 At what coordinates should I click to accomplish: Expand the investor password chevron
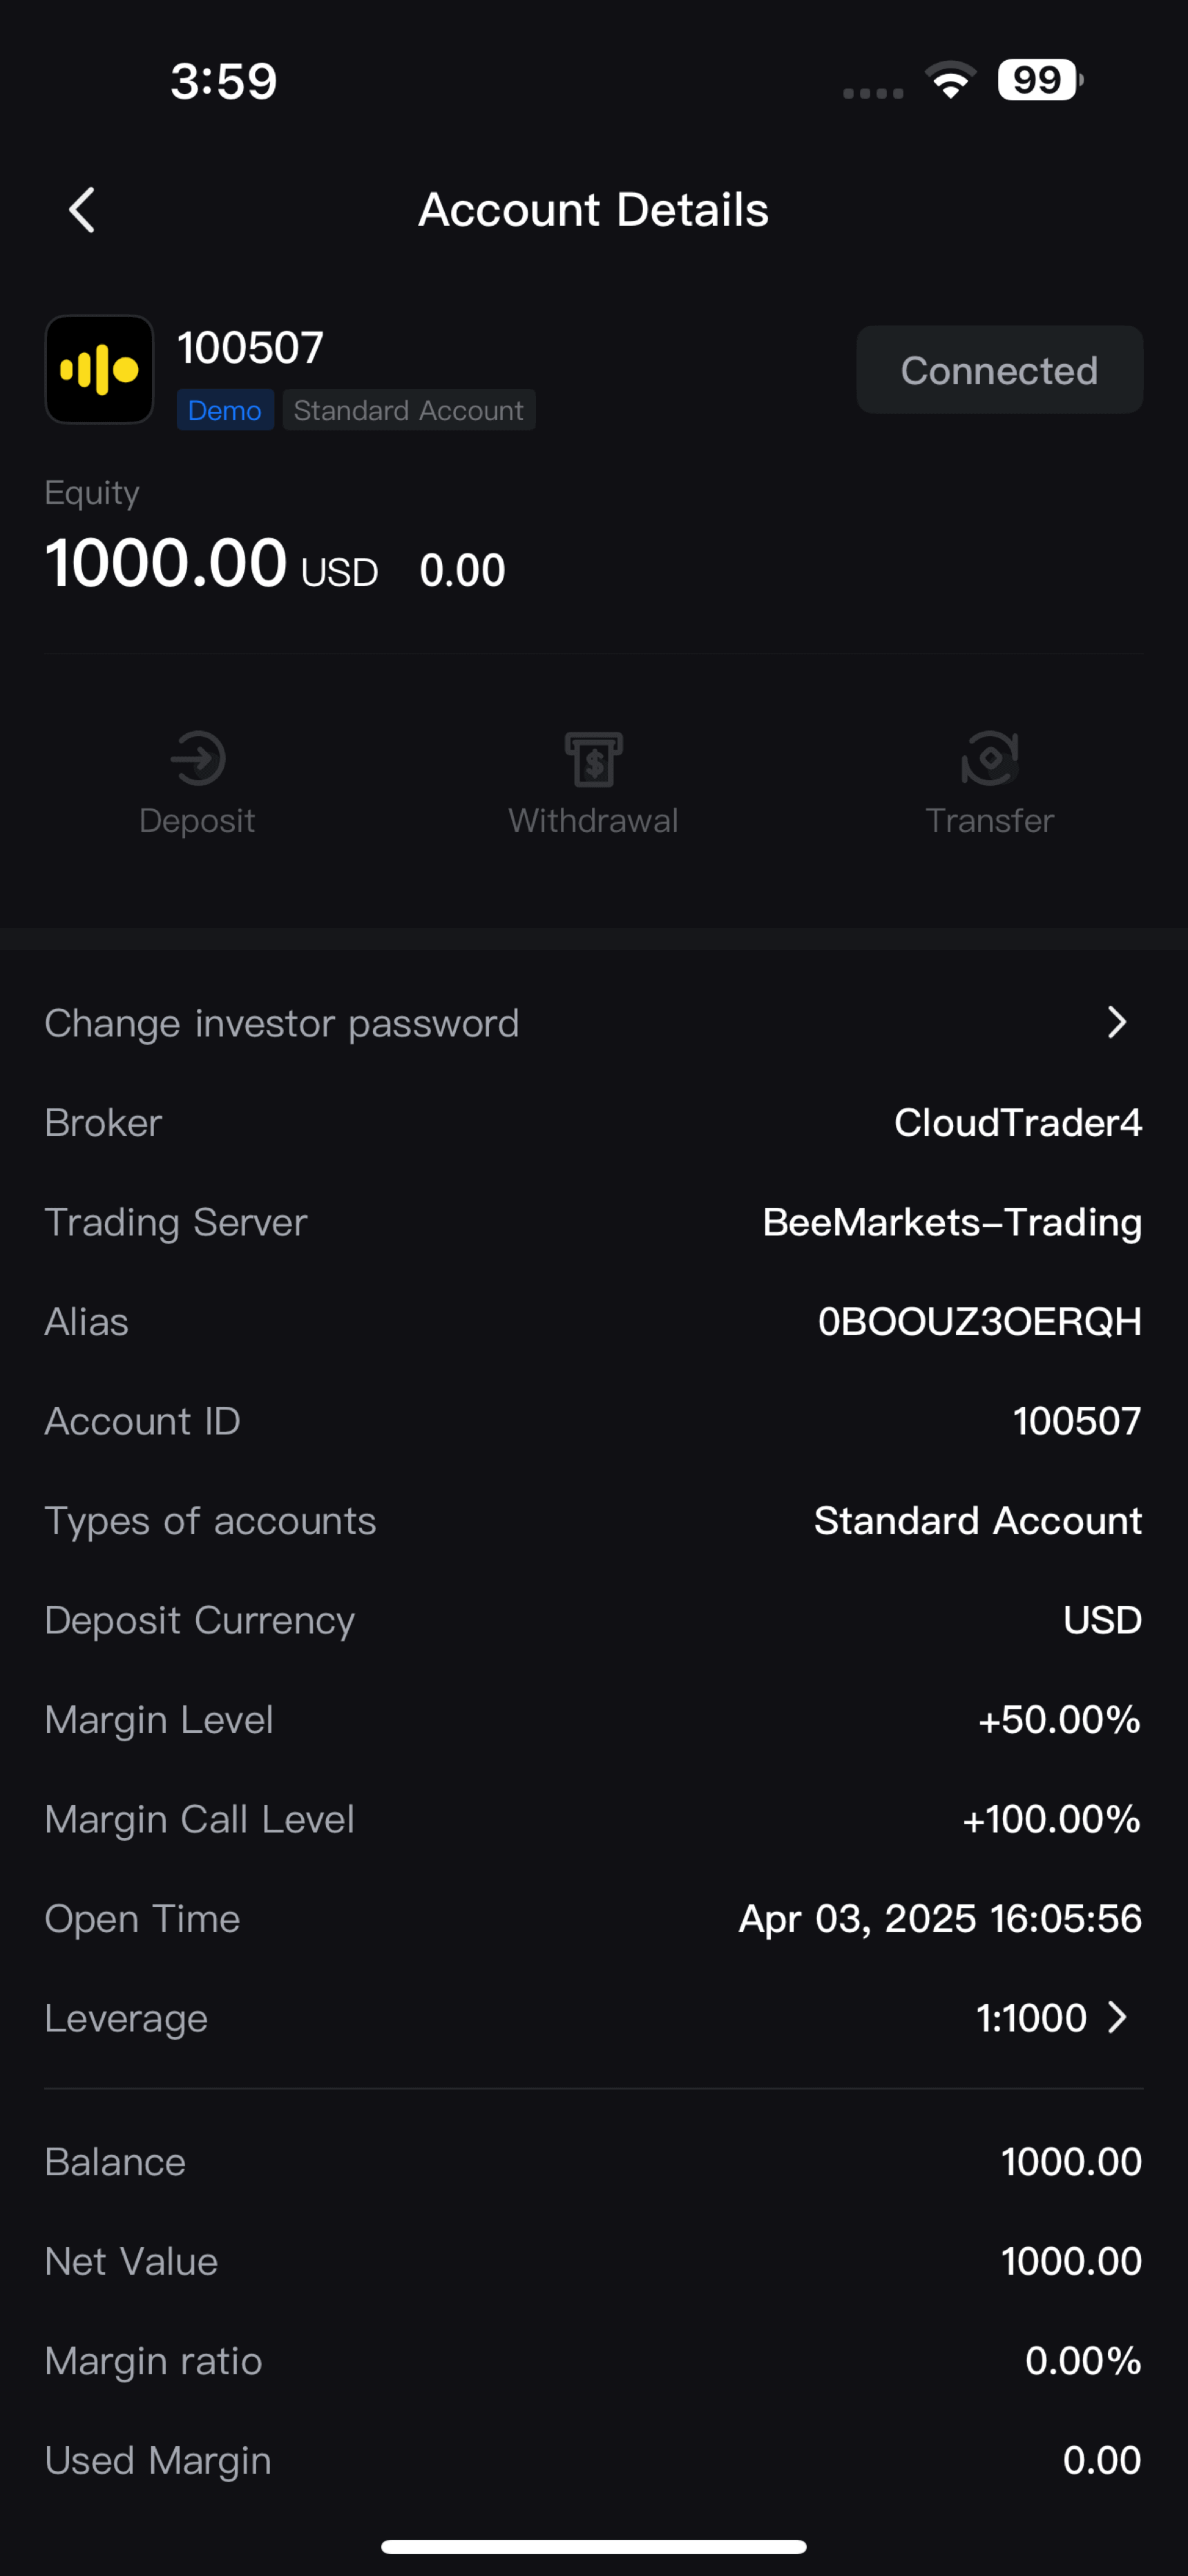[1117, 1023]
